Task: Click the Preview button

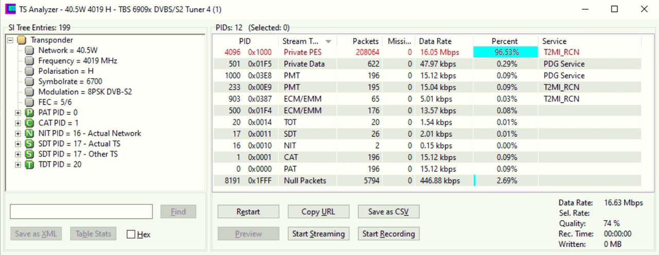Action: (248, 234)
